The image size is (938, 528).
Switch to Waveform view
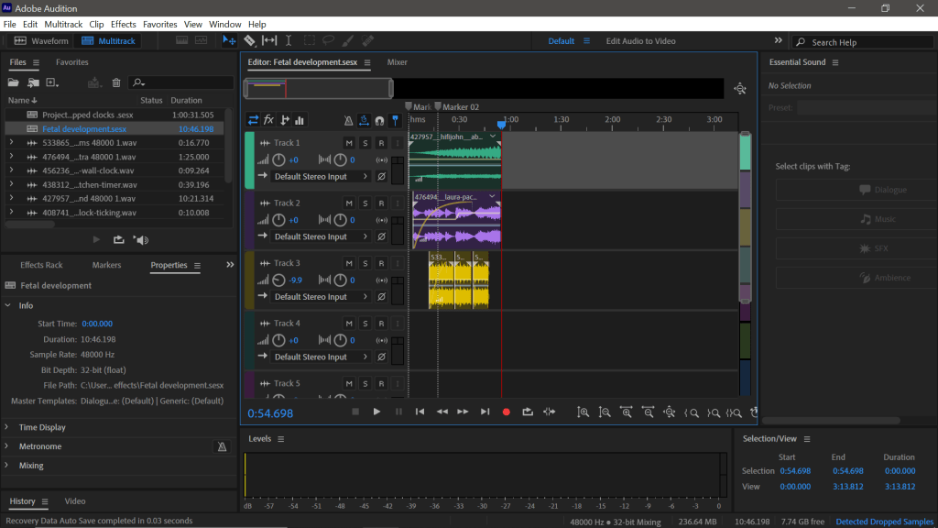tap(41, 41)
